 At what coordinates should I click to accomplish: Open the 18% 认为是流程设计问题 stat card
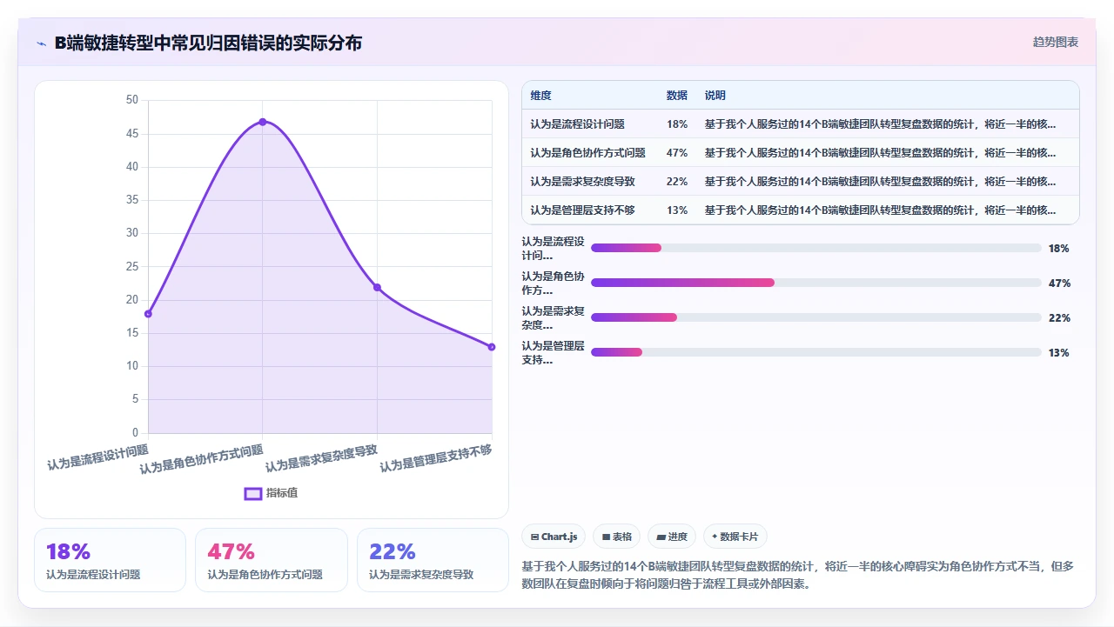pos(110,560)
